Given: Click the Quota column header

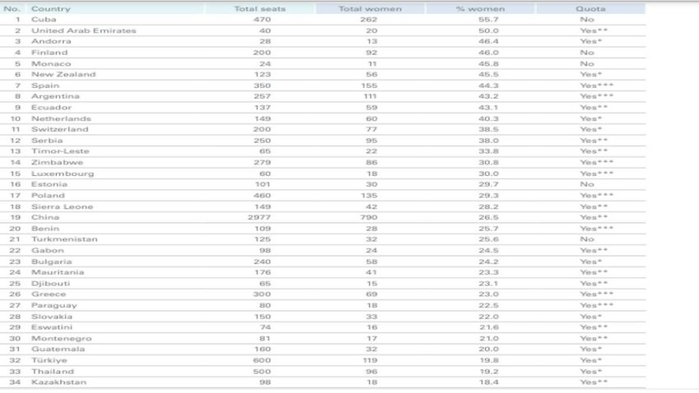Looking at the screenshot, I should 590,8.
